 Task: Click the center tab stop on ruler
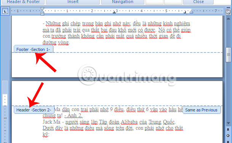[114, 13]
